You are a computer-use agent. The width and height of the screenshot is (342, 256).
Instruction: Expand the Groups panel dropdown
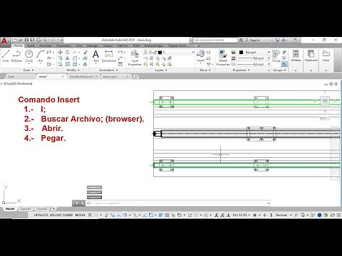[x=279, y=70]
